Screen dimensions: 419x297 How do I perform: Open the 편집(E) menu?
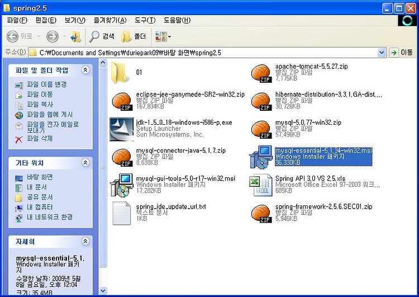coord(46,20)
